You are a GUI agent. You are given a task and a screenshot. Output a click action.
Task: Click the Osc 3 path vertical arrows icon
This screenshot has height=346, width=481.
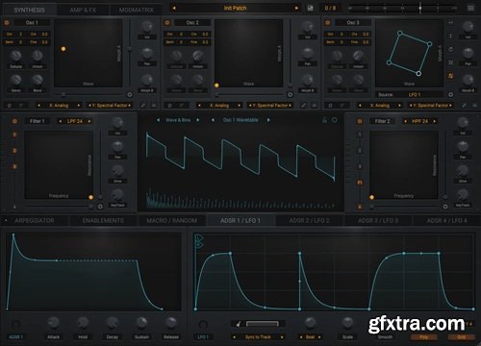point(450,36)
